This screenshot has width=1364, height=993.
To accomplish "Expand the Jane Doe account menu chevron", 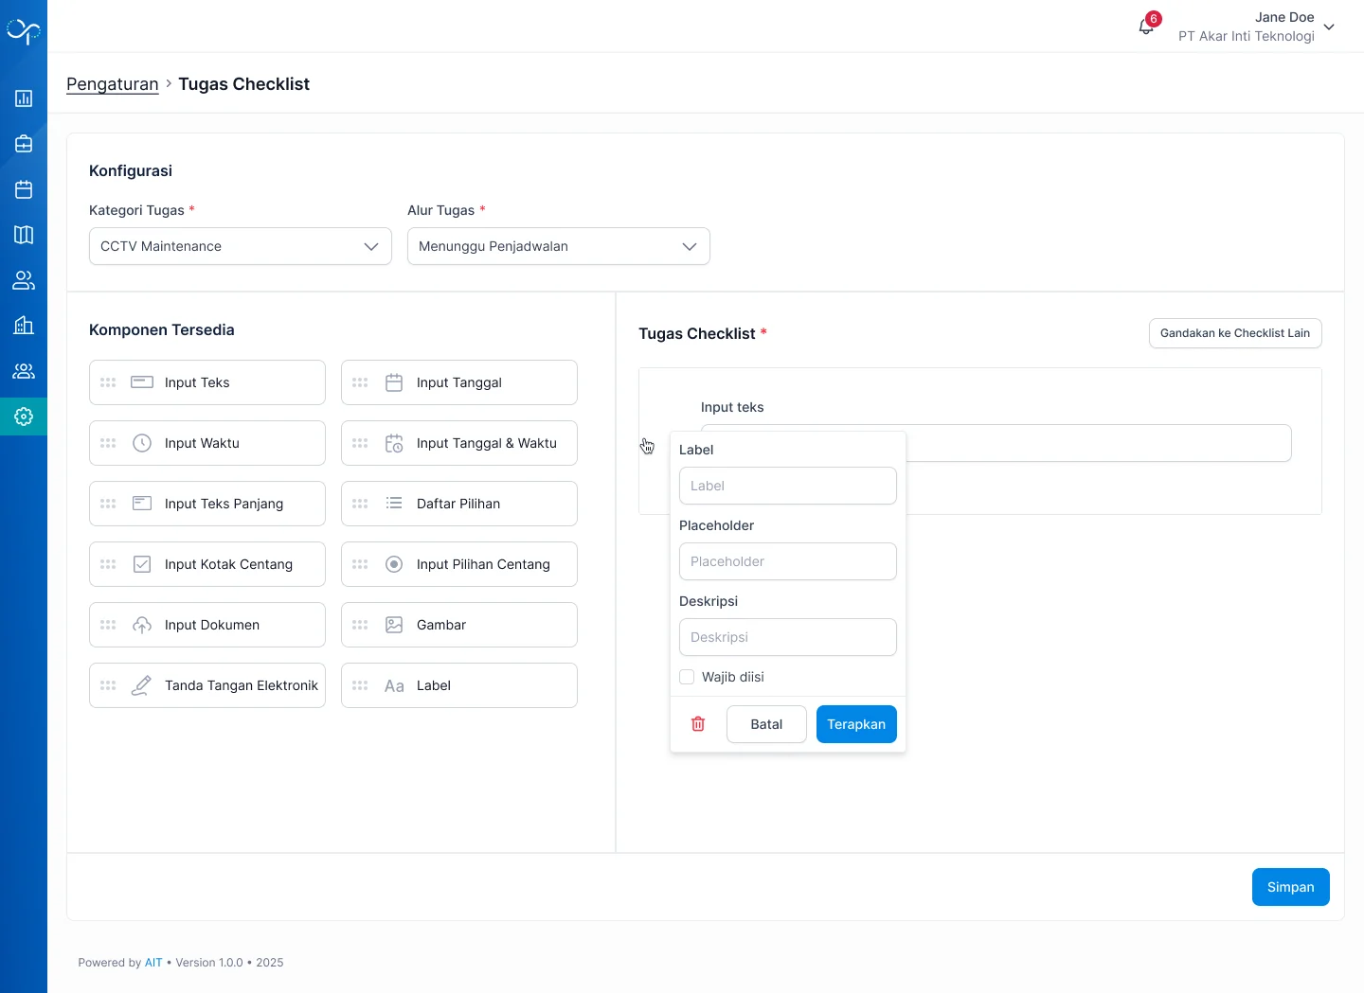I will (1329, 27).
